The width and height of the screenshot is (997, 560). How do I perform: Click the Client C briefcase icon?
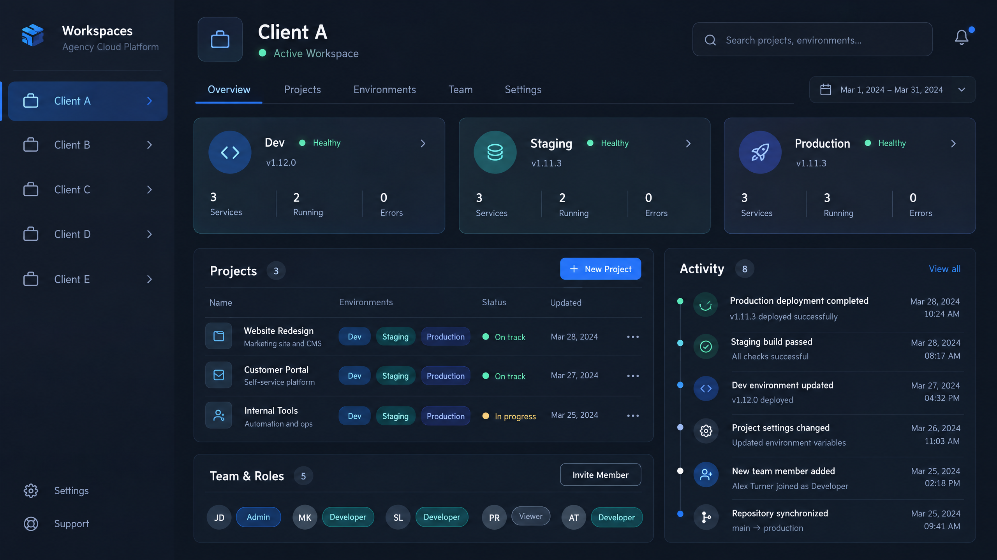pyautogui.click(x=31, y=189)
